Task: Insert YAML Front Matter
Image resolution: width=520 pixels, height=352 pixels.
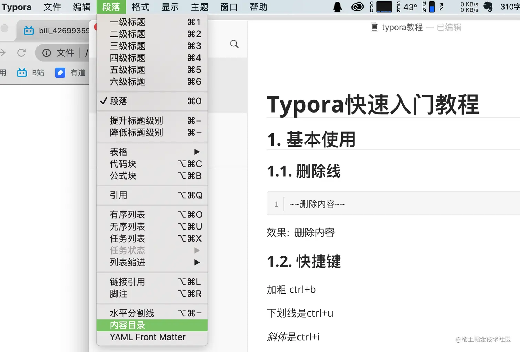Action: 152,337
